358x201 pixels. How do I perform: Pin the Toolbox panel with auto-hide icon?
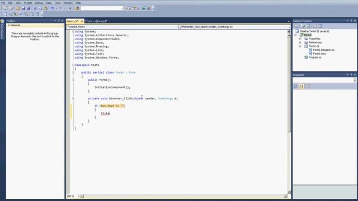59,21
